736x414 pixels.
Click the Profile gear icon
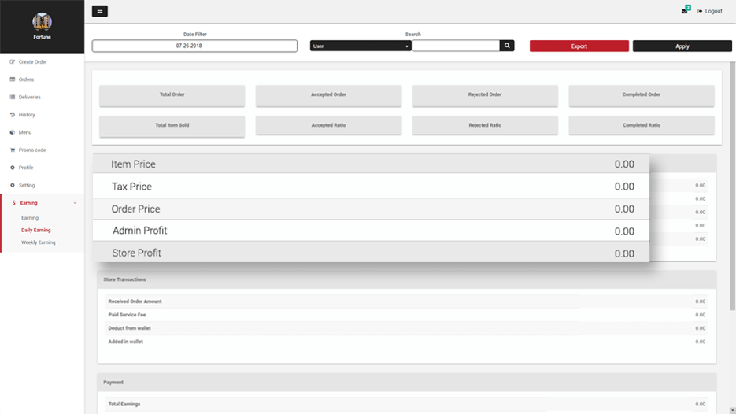click(13, 168)
